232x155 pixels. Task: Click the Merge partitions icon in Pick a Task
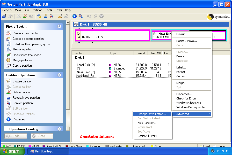point(8,60)
